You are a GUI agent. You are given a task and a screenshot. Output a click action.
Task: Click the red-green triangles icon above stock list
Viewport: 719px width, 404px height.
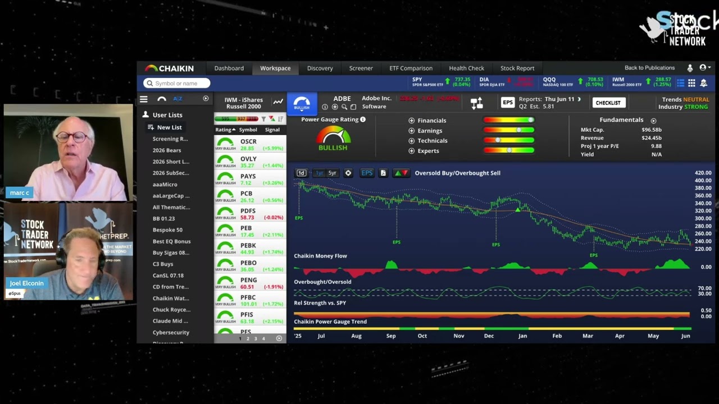tap(272, 119)
